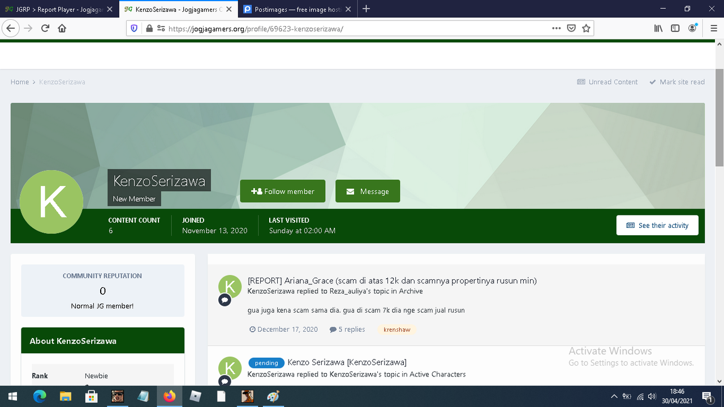
Task: Show site security padlock info
Action: (149, 28)
